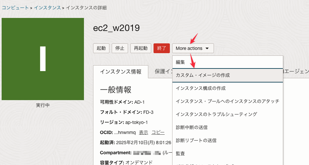Click 表示 link next to OCID

coord(143,132)
